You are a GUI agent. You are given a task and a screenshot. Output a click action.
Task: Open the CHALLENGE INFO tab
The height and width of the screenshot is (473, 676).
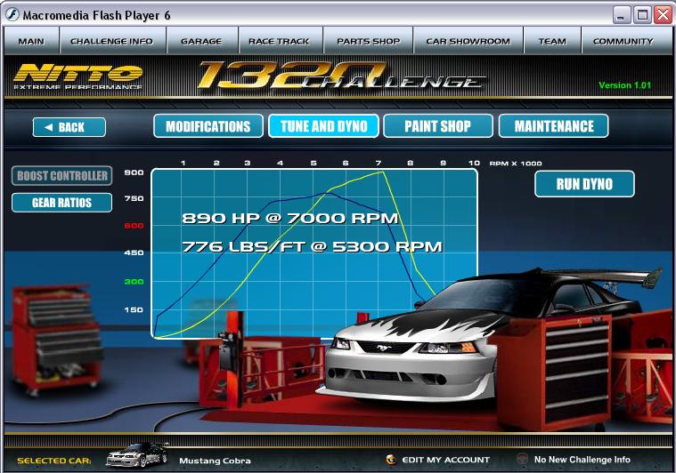point(112,41)
